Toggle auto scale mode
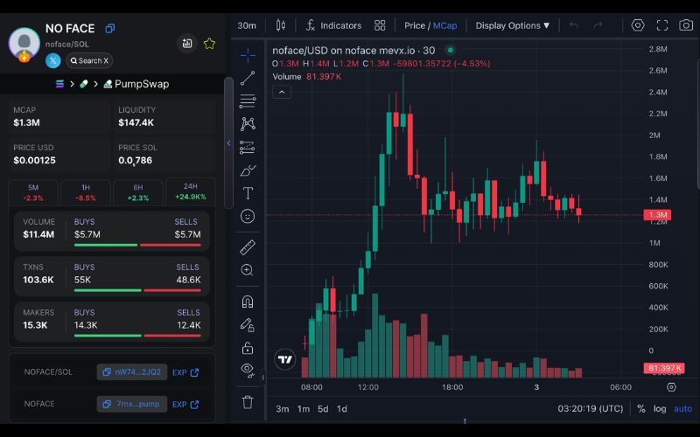 pos(683,409)
